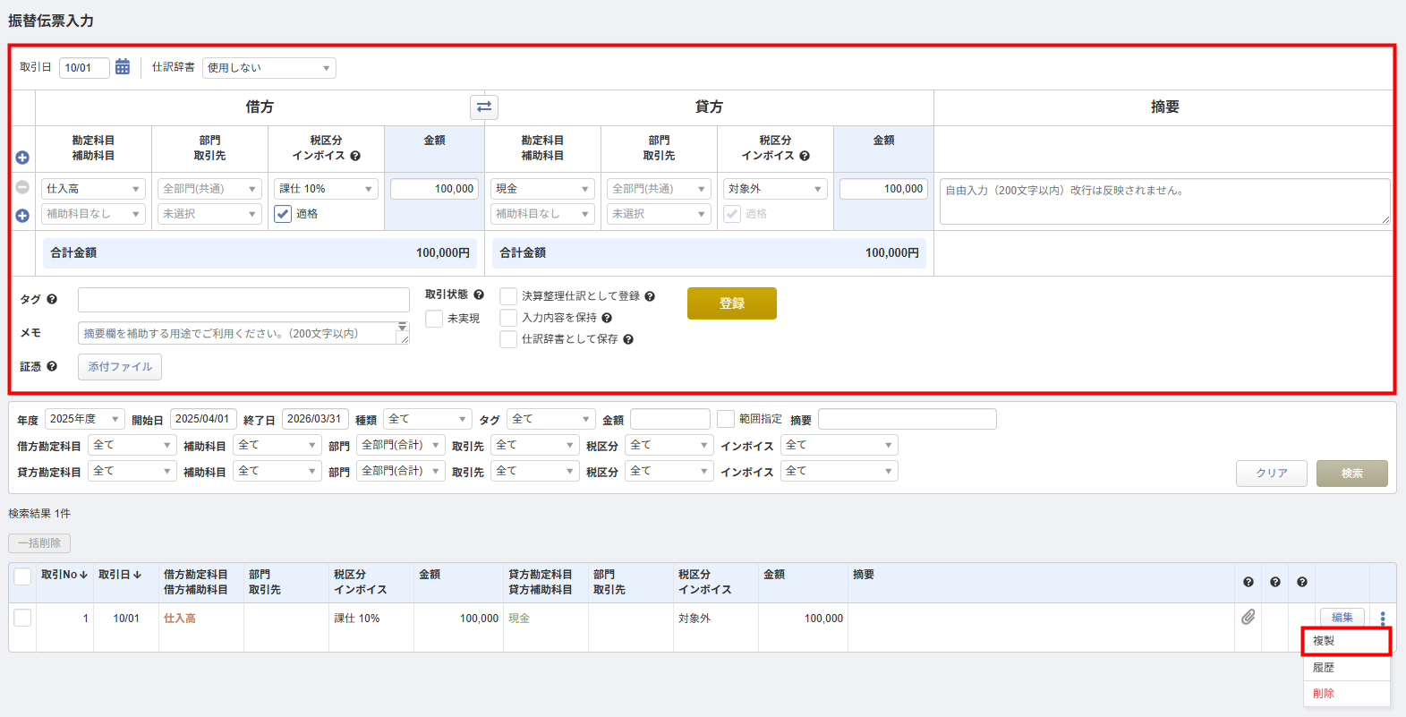1406x717 pixels.
Task: Check 決算整理仕訳として登録 option
Action: coord(508,296)
